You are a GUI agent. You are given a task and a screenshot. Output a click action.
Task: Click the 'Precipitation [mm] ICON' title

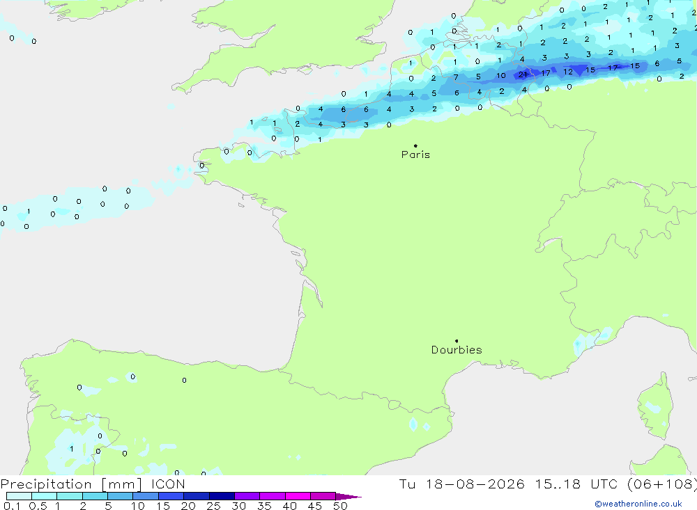tap(93, 484)
